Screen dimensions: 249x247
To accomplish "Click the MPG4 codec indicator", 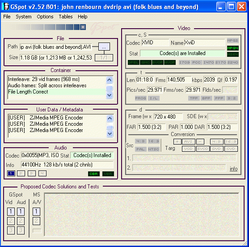I will pos(232,48).
